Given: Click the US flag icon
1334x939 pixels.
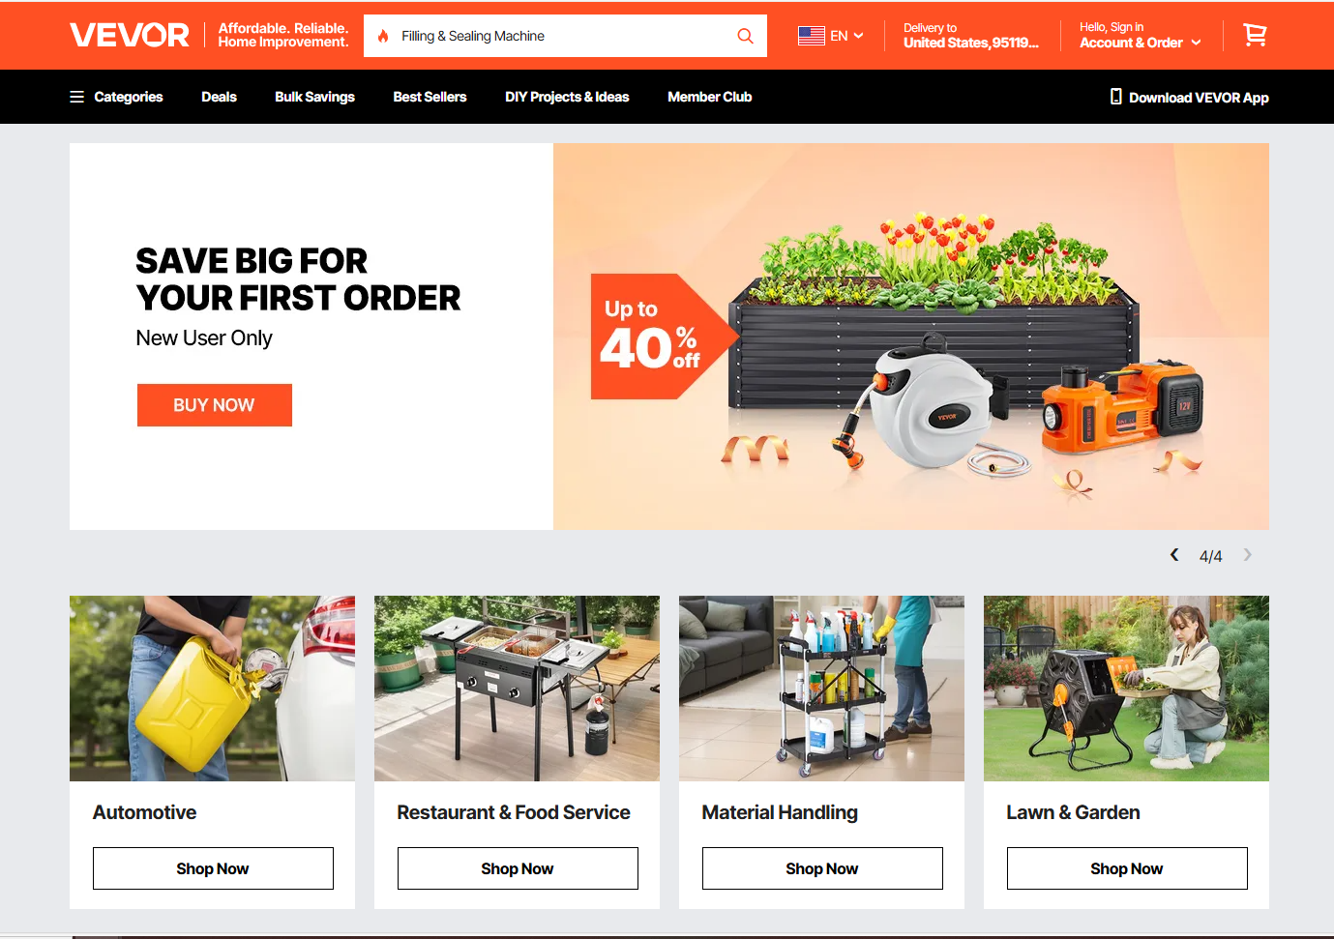Looking at the screenshot, I should click(811, 36).
